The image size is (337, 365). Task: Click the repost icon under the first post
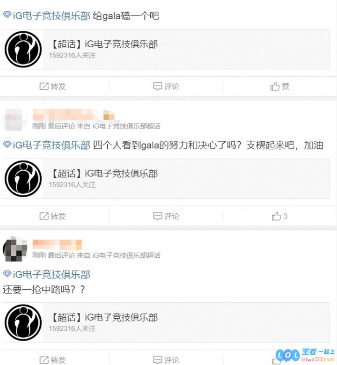44,87
